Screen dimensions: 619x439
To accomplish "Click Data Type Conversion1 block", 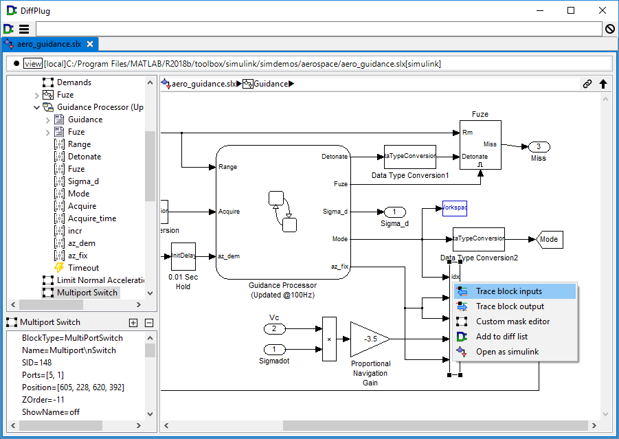I will [409, 157].
